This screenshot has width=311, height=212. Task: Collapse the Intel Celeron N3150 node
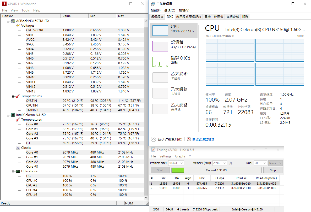8,115
